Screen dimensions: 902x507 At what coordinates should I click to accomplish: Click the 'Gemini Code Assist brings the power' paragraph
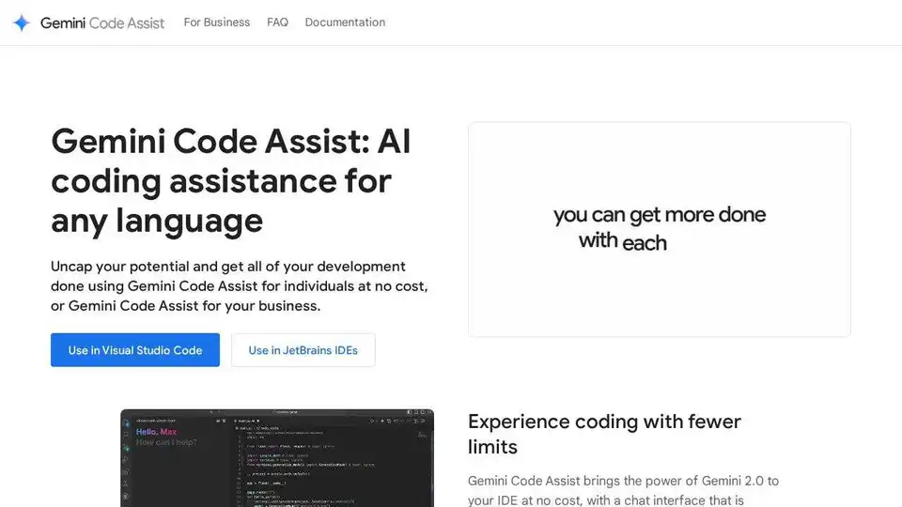pos(623,490)
